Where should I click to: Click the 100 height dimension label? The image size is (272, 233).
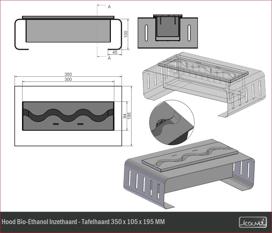click(x=126, y=34)
